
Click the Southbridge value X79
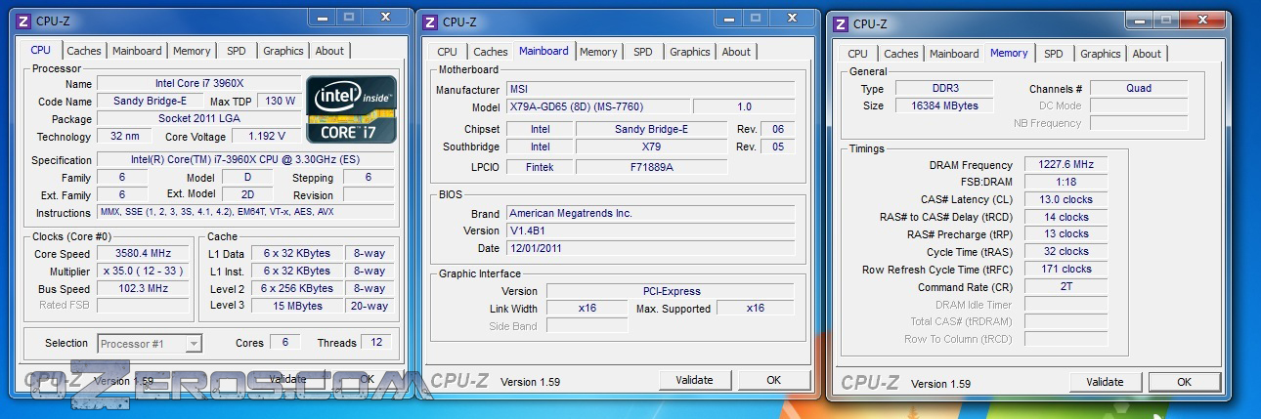(x=652, y=147)
